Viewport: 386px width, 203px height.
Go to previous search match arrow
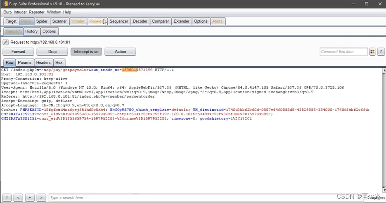coord(18,198)
